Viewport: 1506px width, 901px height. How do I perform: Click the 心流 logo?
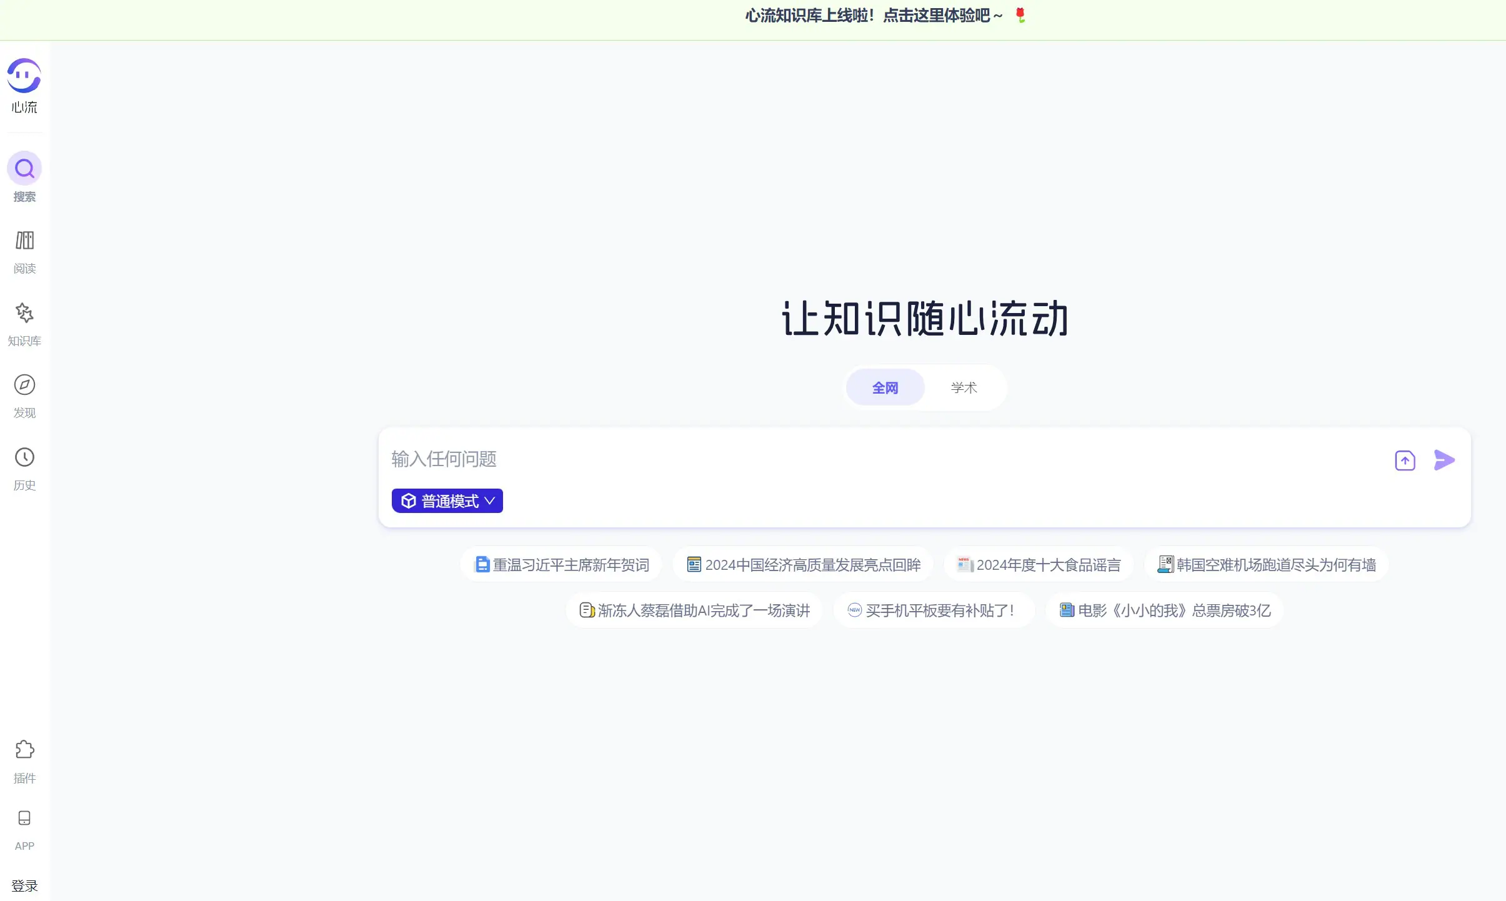point(24,84)
